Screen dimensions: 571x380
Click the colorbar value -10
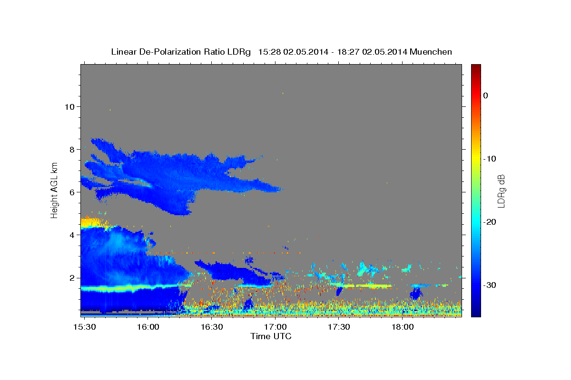490,159
